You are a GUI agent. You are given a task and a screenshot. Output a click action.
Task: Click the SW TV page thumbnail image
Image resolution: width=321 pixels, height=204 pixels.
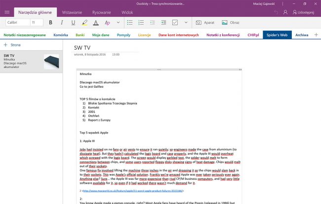click(x=51, y=62)
